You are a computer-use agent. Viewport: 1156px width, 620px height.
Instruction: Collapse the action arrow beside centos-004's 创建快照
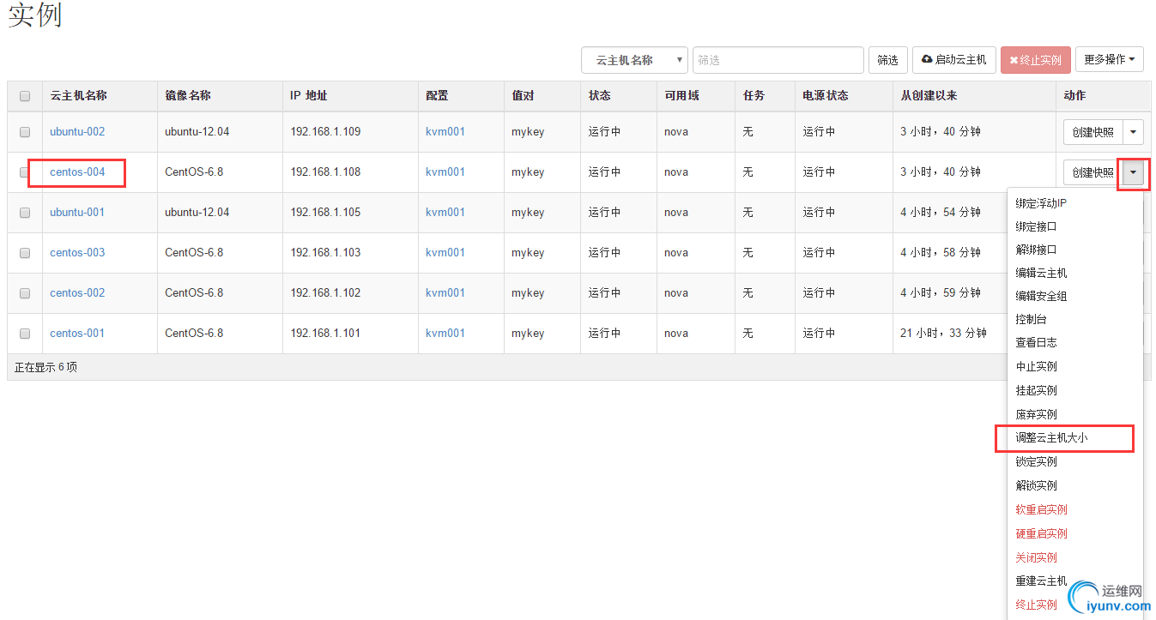pyautogui.click(x=1134, y=172)
